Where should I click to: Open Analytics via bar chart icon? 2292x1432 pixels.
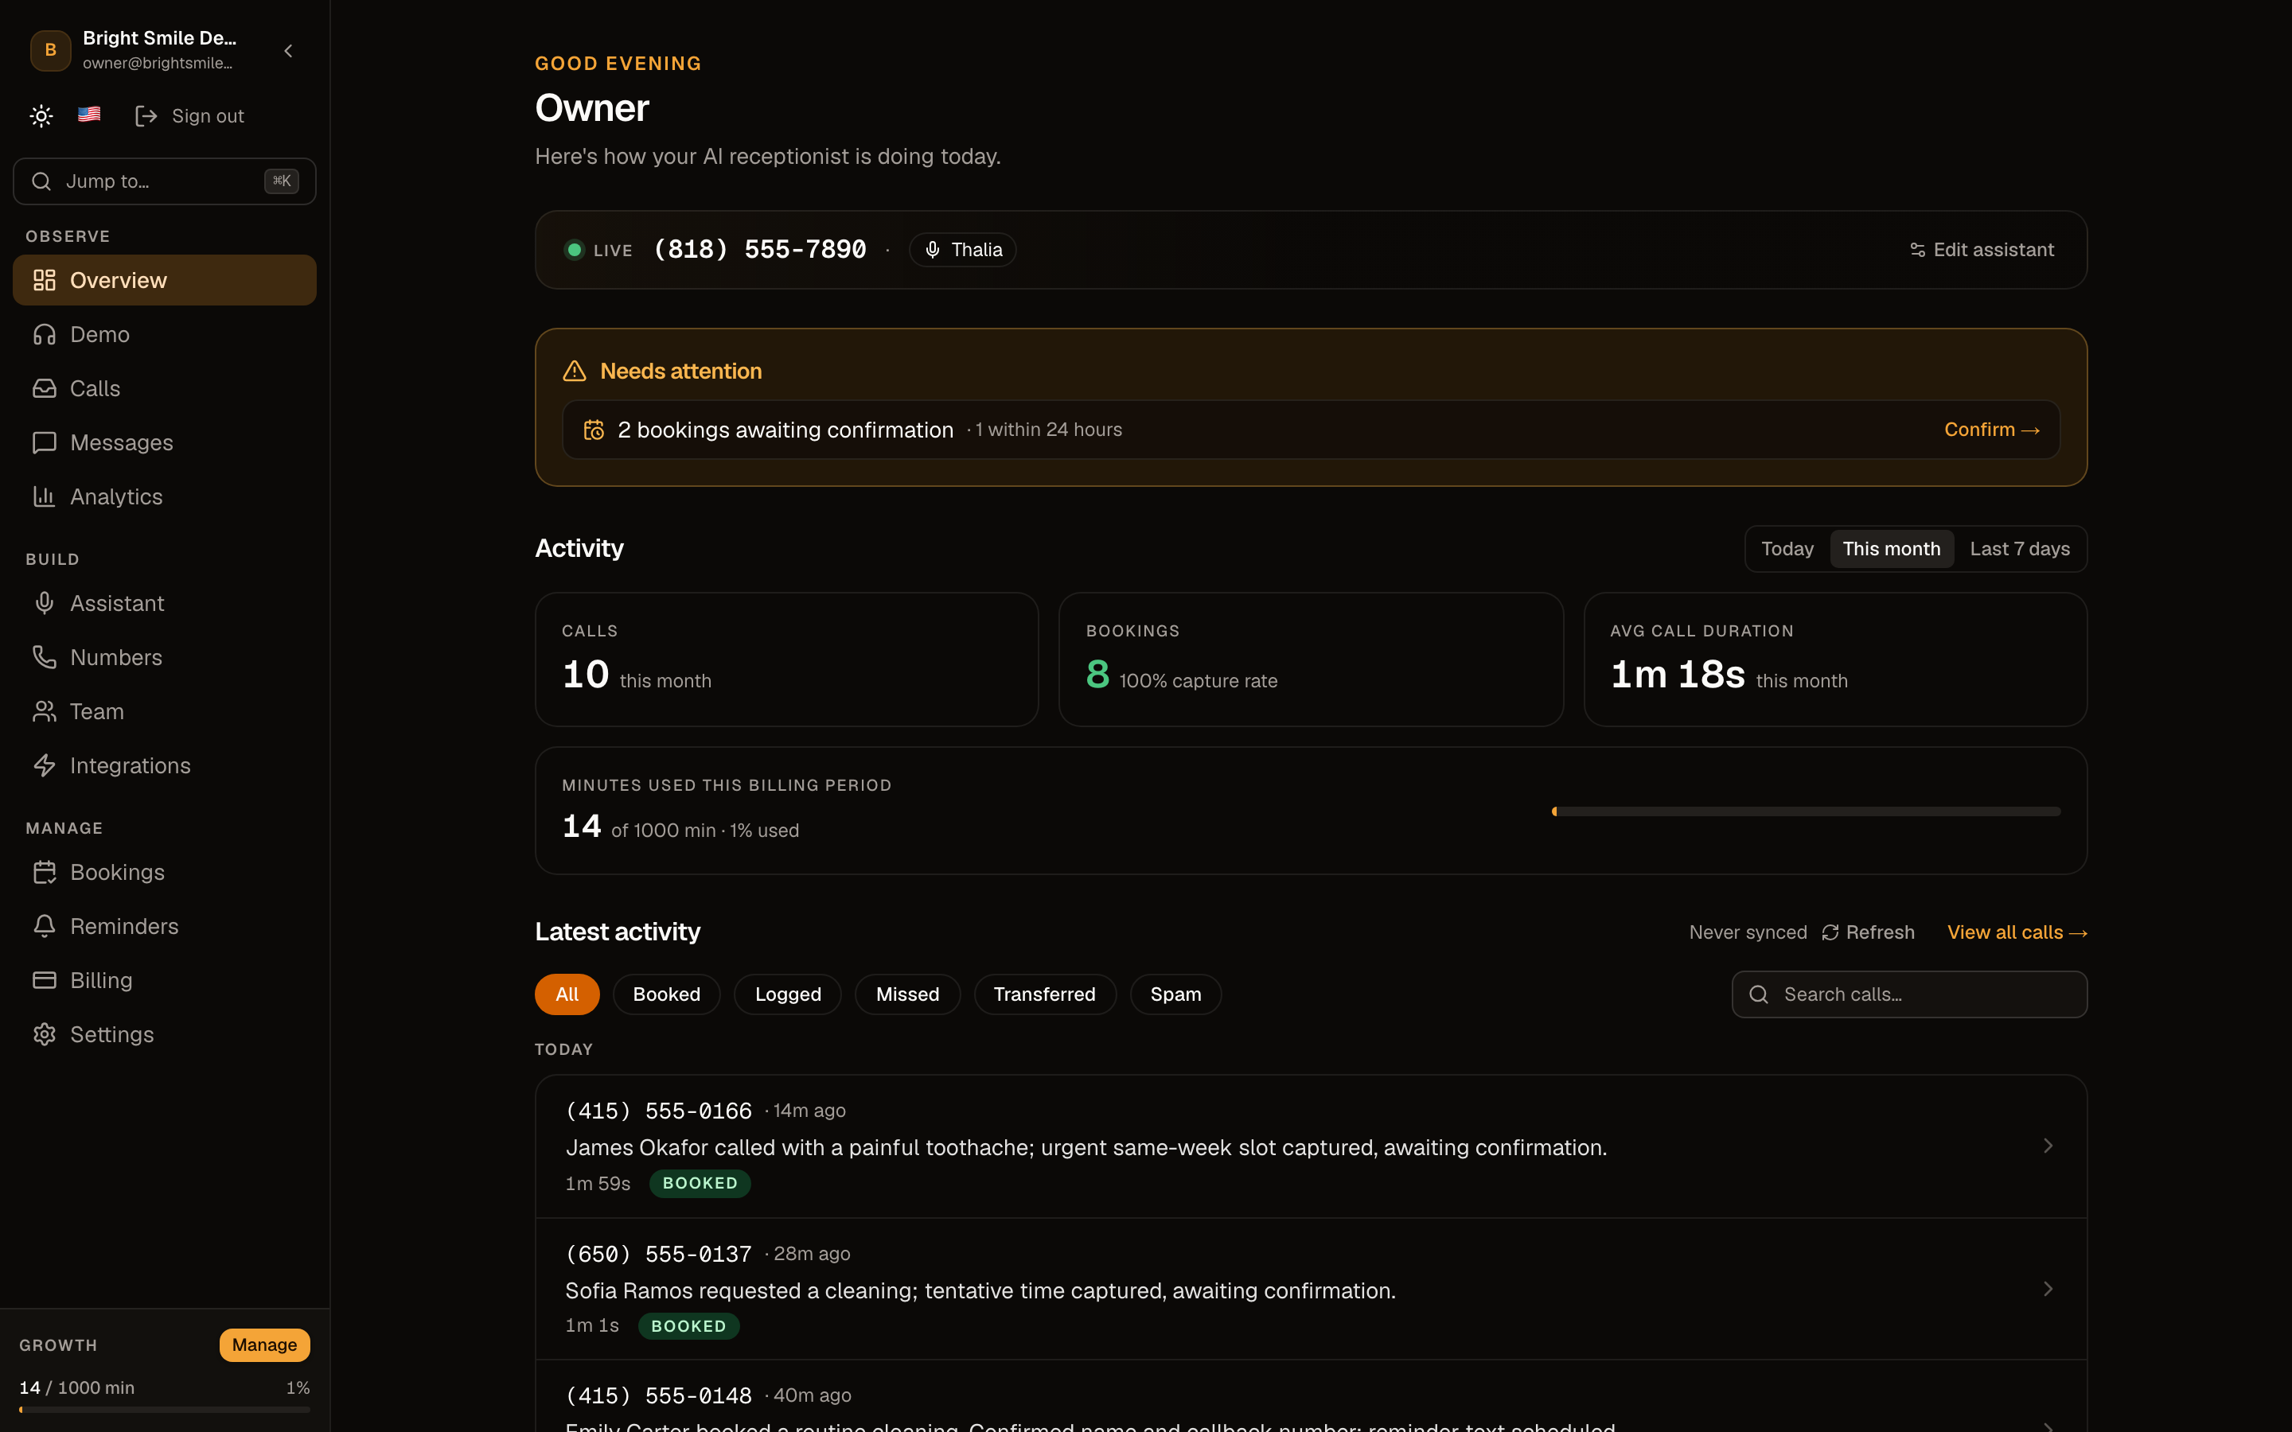pyautogui.click(x=45, y=496)
